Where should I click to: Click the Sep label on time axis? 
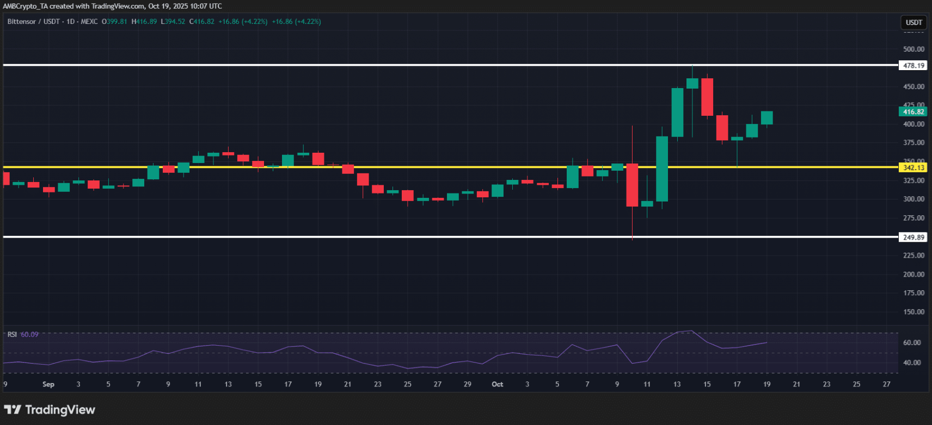click(x=48, y=384)
